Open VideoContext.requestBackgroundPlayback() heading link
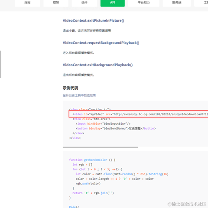This screenshot has height=208, width=208. point(101,43)
